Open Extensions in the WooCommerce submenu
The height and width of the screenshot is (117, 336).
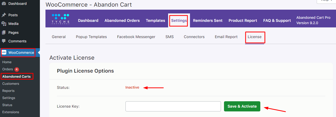(11, 112)
